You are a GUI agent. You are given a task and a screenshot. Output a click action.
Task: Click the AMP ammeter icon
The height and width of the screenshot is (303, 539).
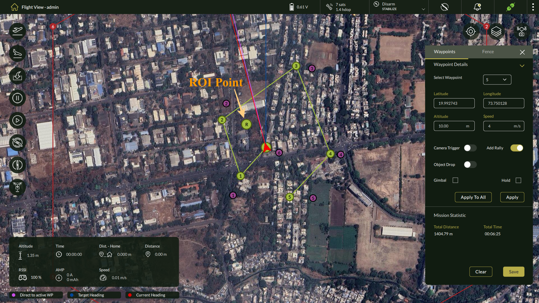point(59,278)
